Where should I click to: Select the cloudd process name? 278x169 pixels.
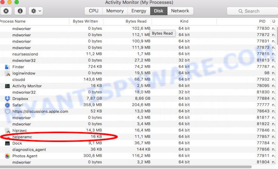click(x=18, y=80)
